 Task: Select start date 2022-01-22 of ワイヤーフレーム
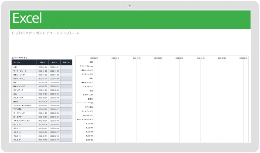(x=43, y=71)
